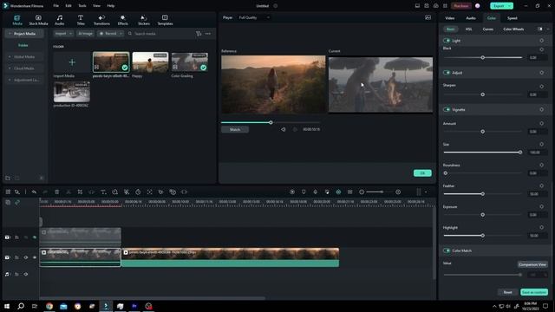Viewport: 555px width, 312px height.
Task: Click the media filter icon
Action: 199,34
